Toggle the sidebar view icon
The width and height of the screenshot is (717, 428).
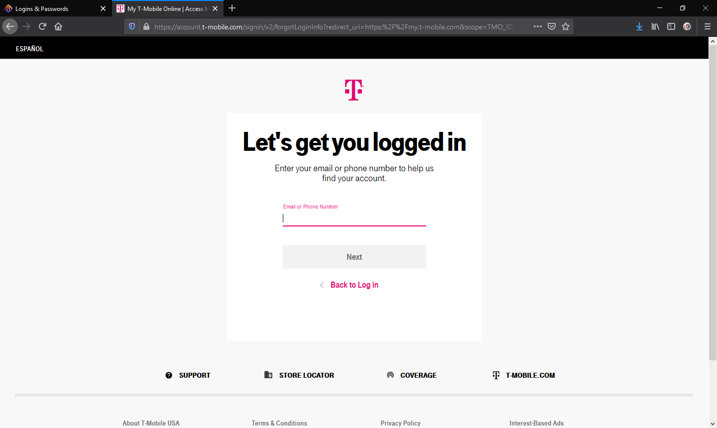click(671, 26)
